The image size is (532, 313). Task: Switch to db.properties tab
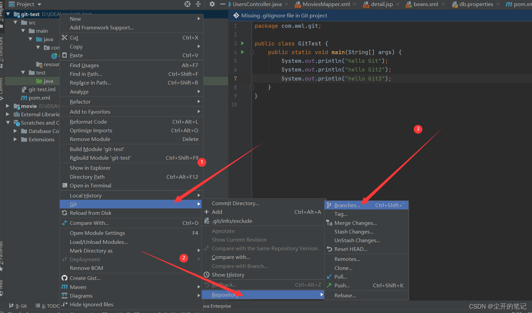pyautogui.click(x=476, y=4)
